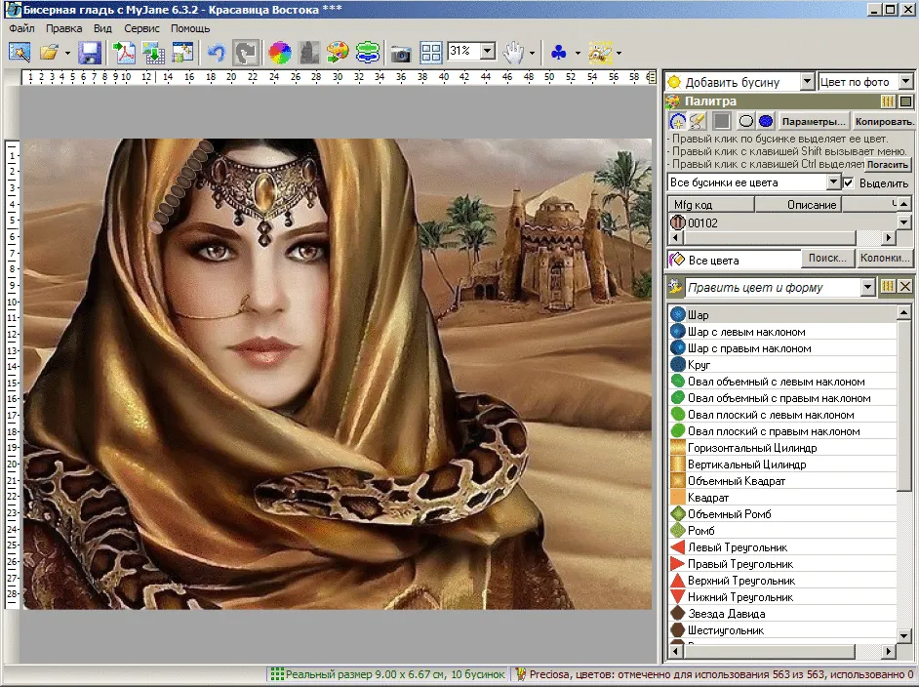Open the Добавить бусину dropdown
The image size is (919, 687).
click(x=807, y=81)
